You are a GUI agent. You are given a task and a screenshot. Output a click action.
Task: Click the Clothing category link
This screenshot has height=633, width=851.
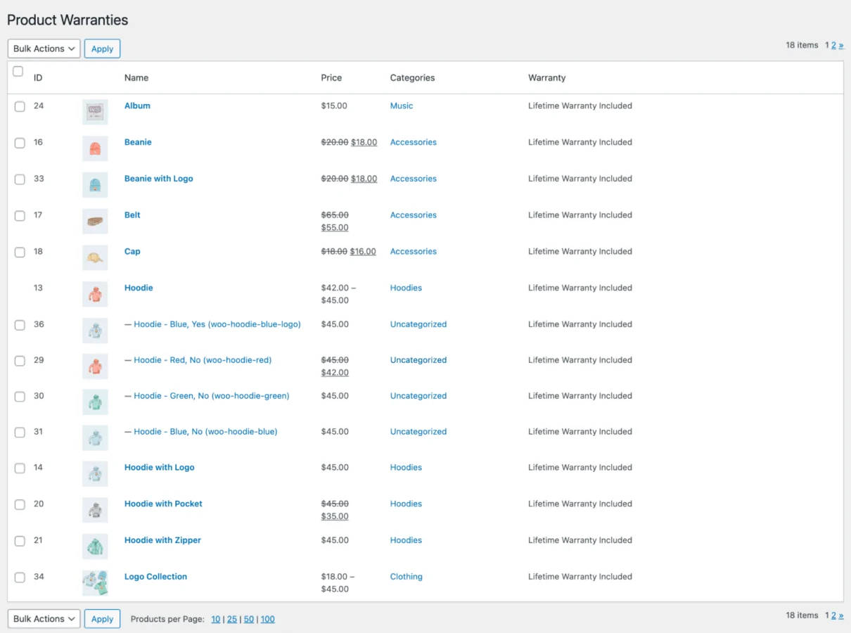(407, 577)
